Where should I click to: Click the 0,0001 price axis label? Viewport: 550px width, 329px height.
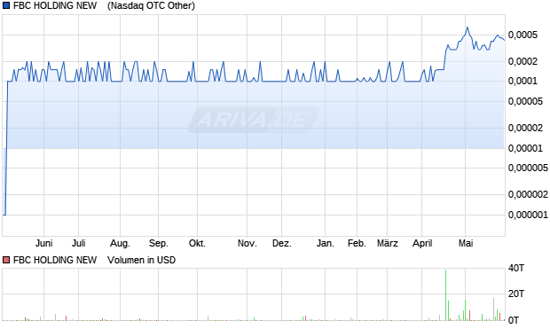tap(522, 82)
